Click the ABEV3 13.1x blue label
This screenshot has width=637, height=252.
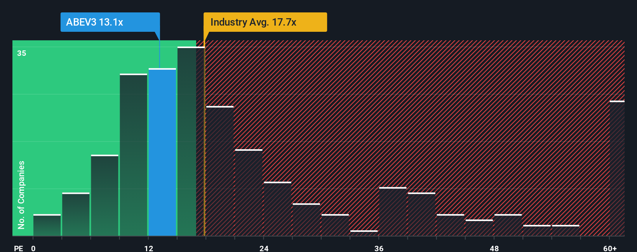pyautogui.click(x=110, y=22)
